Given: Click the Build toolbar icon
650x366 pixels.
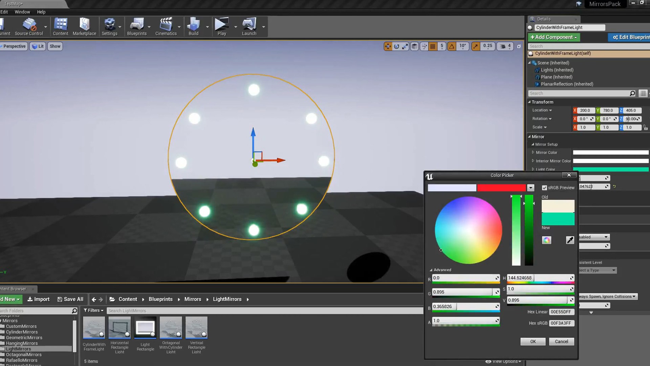Looking at the screenshot, I should (193, 26).
